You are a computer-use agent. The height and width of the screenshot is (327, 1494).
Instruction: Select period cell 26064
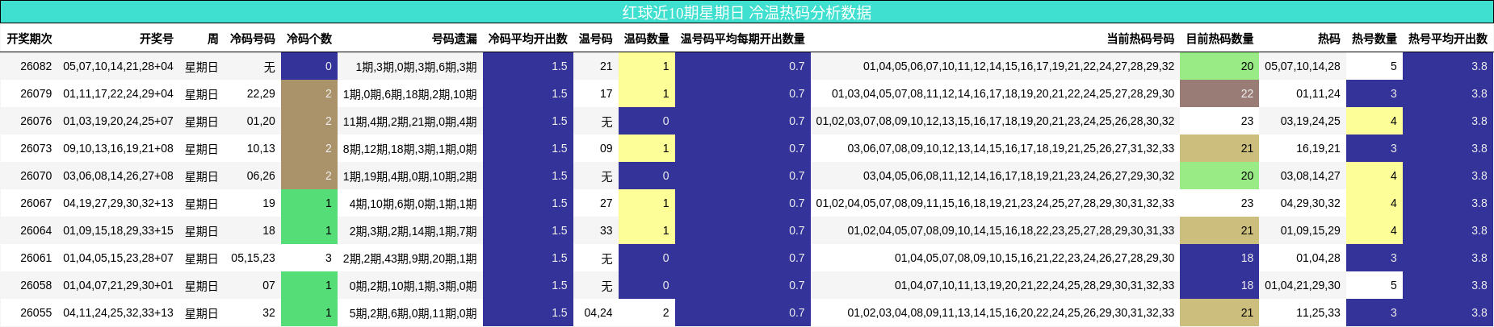point(36,230)
